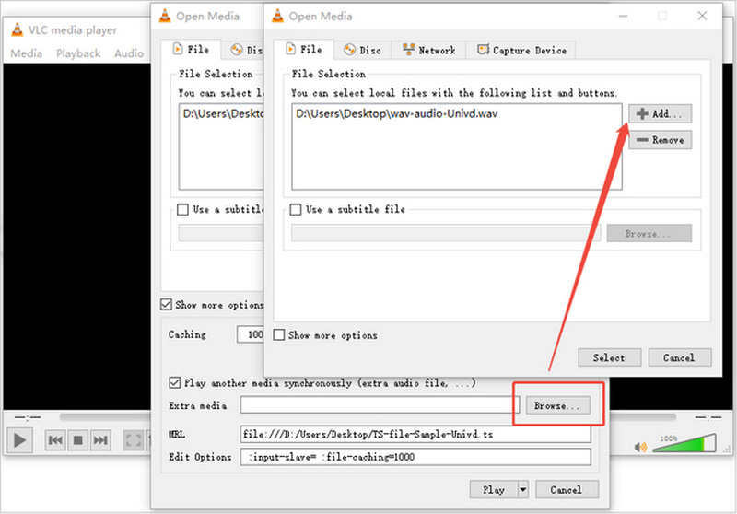Open the Playback menu
This screenshot has height=514, width=737.
[78, 53]
